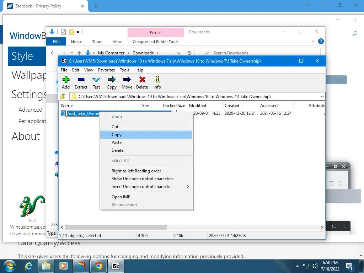Viewport: 364px width, 273px height.
Task: Click the Explorer Up arrow
Action: pyautogui.click(x=79, y=53)
